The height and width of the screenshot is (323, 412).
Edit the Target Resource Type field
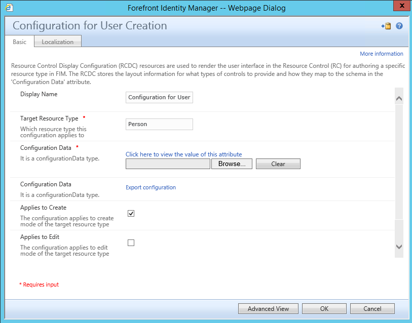(x=159, y=124)
